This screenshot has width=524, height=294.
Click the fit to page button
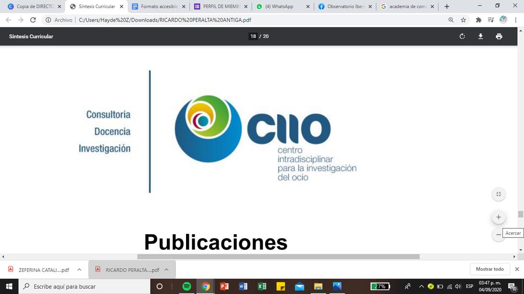click(x=499, y=195)
